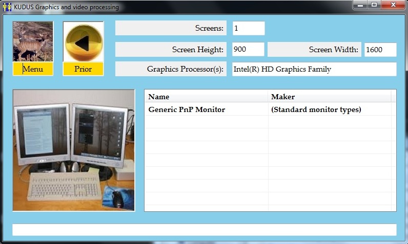This screenshot has height=244, width=408.
Task: Sort by the Maker column header
Action: [x=329, y=97]
